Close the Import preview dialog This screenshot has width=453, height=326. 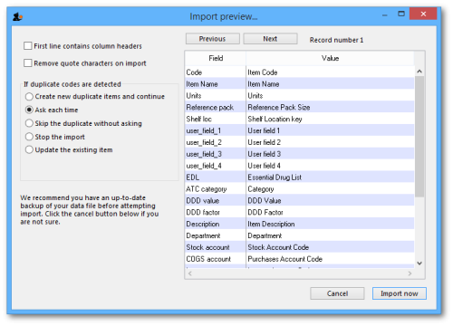(x=423, y=14)
